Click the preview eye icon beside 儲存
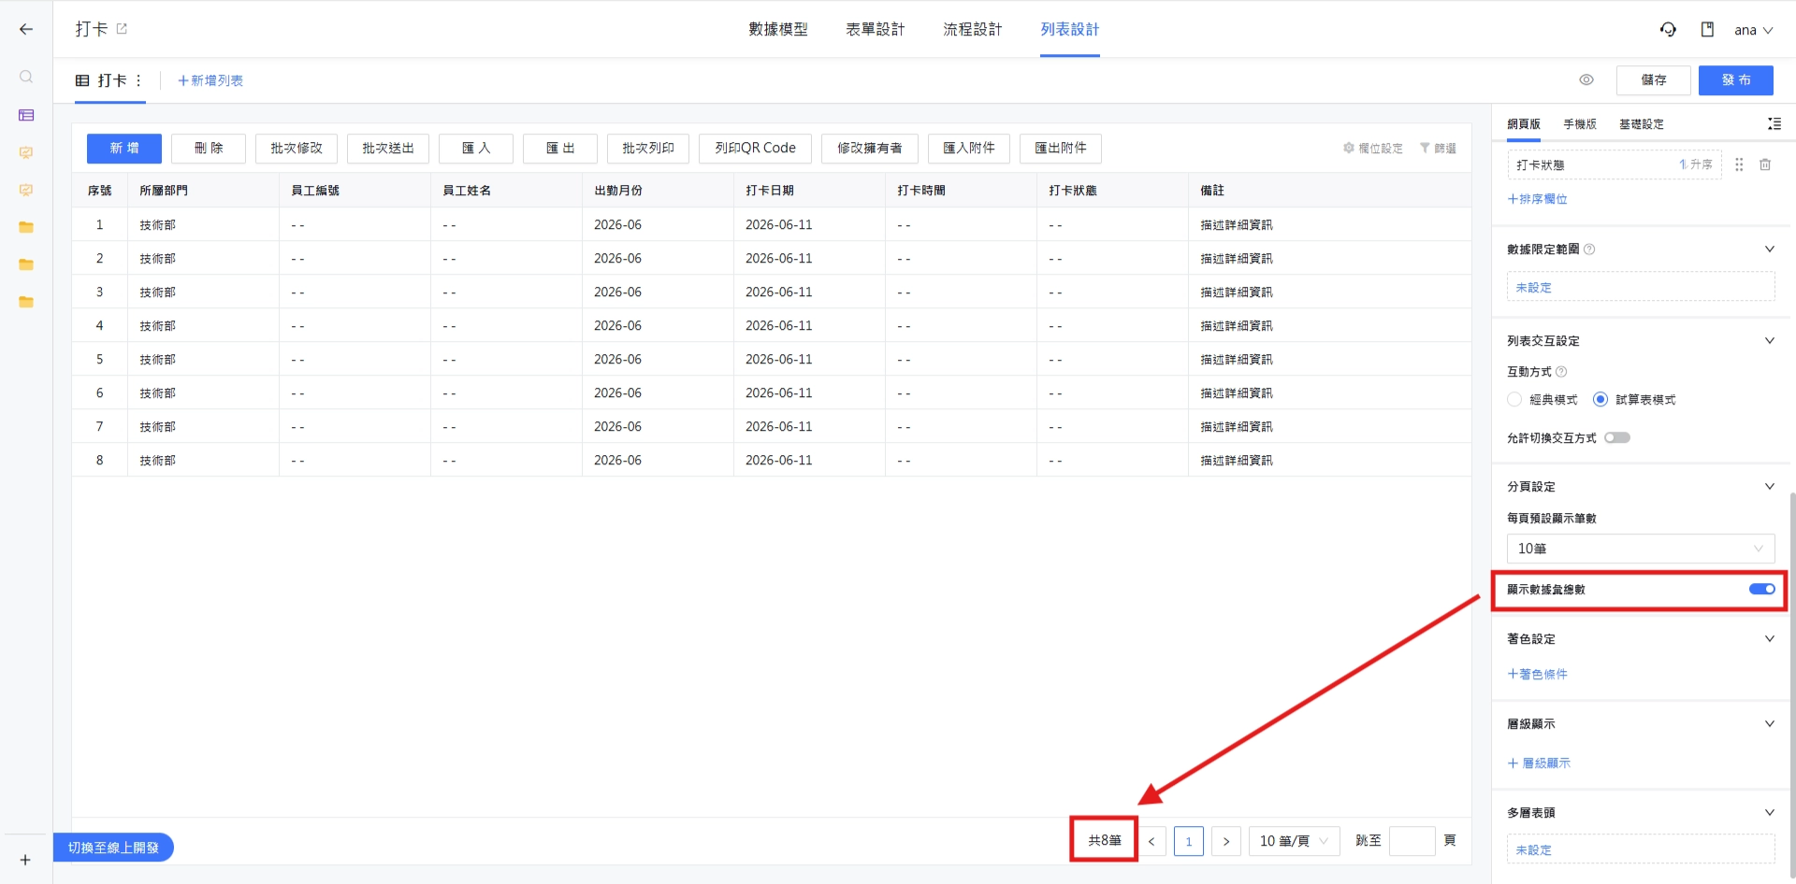1796x884 pixels. pyautogui.click(x=1586, y=79)
